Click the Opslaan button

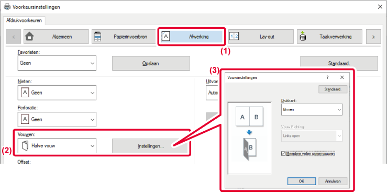coord(151,63)
